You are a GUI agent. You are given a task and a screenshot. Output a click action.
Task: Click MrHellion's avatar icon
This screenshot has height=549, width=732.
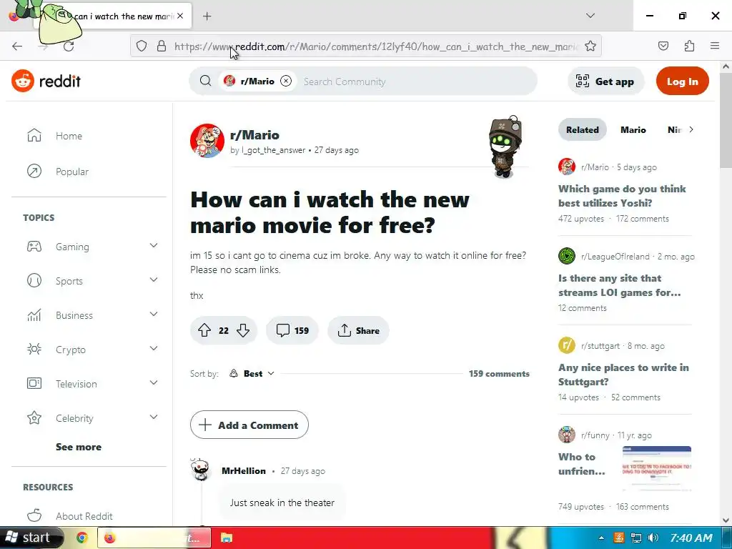coord(201,470)
